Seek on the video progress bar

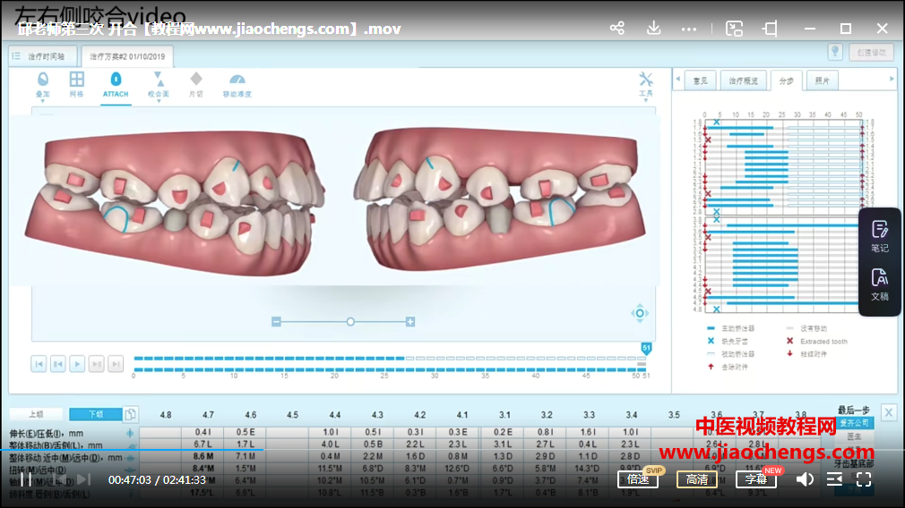click(452, 449)
